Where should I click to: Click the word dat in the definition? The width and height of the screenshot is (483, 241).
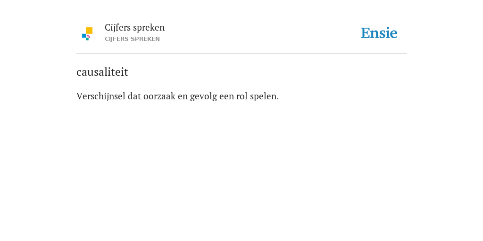tap(134, 96)
